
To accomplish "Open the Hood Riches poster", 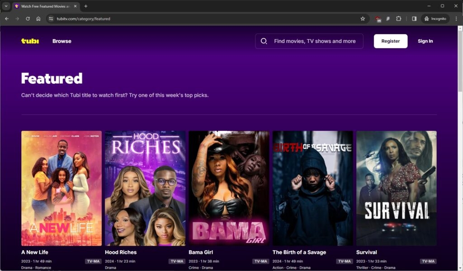I will [145, 188].
